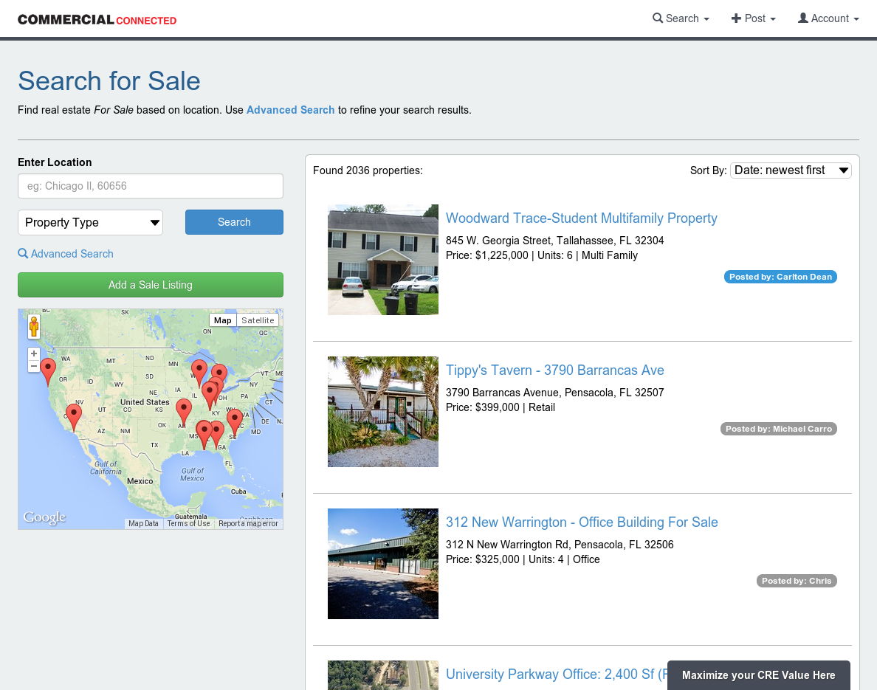Click the user icon next to Account menu
The width and height of the screenshot is (877, 690).
click(802, 18)
